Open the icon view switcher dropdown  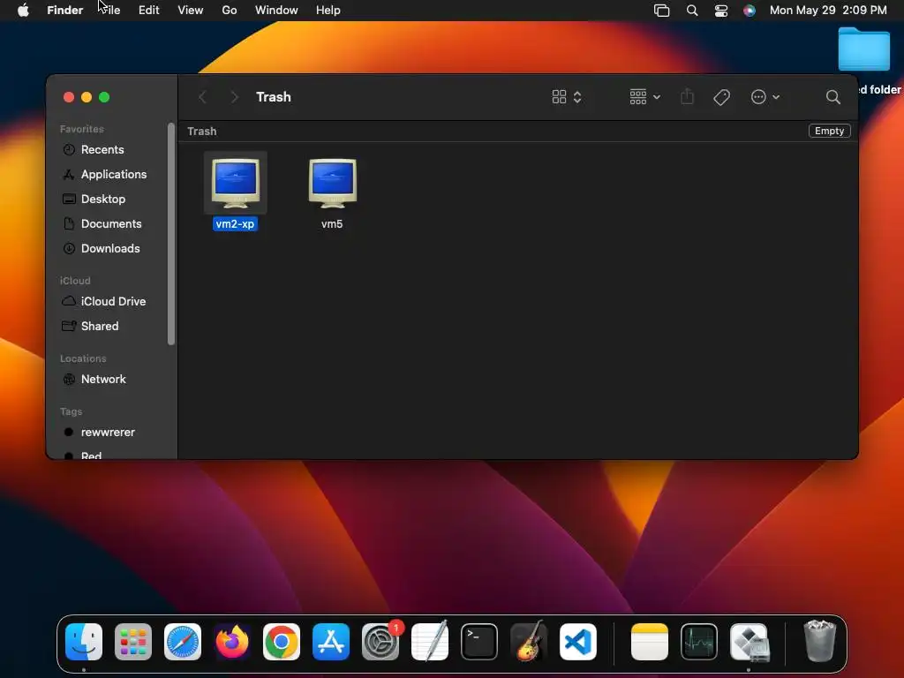click(x=567, y=97)
